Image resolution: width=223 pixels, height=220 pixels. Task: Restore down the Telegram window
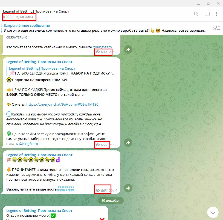coord(208,3)
